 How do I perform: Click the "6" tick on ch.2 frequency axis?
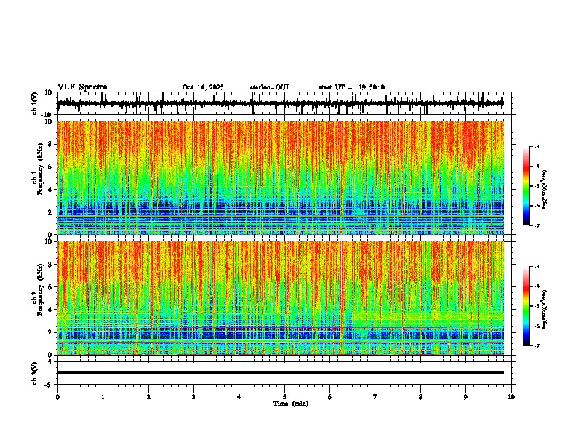point(50,287)
